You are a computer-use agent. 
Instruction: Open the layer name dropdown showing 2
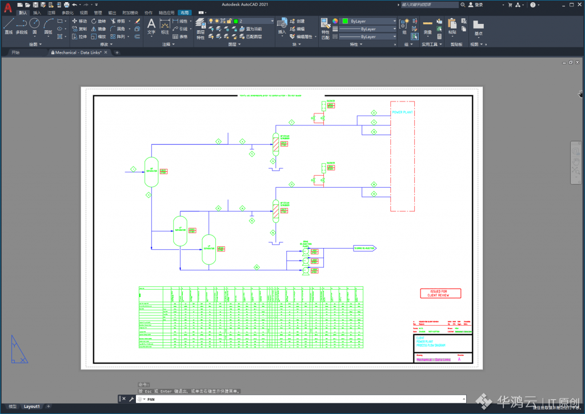(x=242, y=21)
